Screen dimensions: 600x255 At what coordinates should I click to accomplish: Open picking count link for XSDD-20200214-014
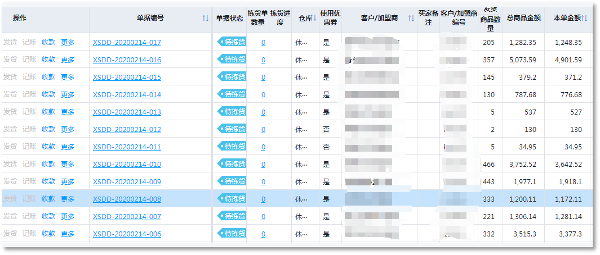coord(263,95)
